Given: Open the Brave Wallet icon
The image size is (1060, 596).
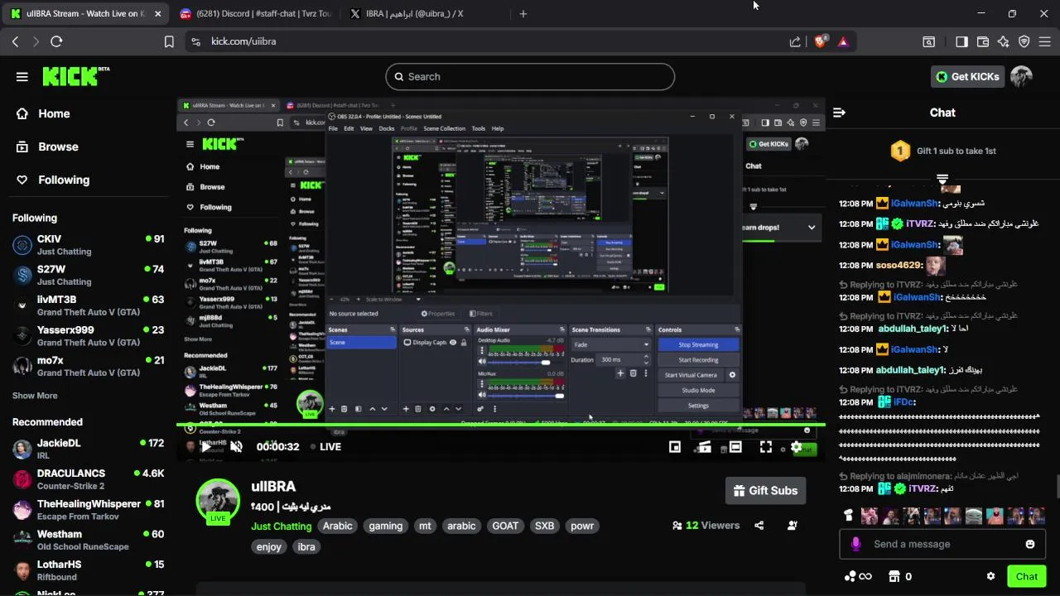Looking at the screenshot, I should pos(983,41).
